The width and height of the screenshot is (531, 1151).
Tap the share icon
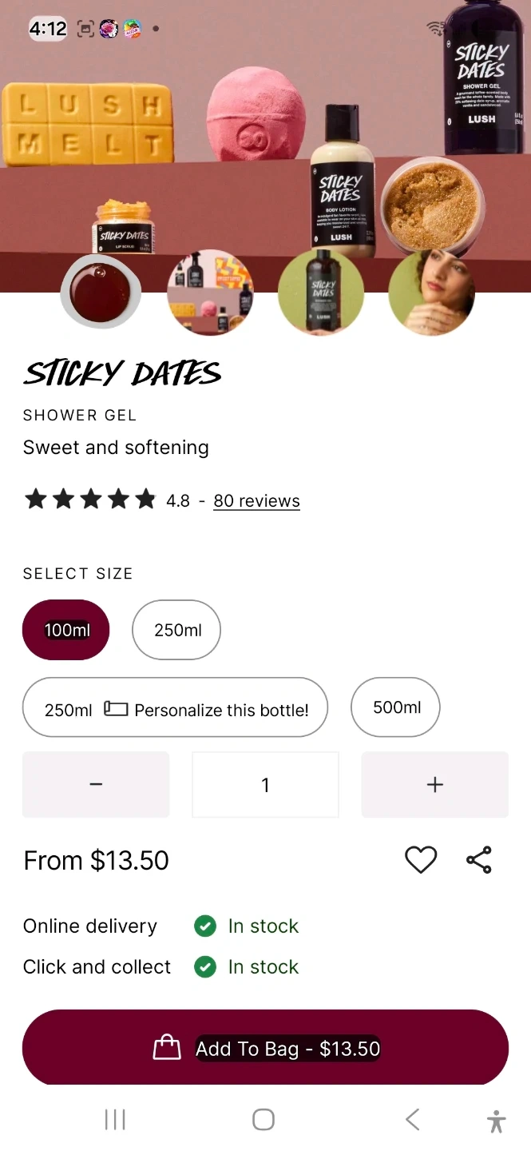tap(478, 860)
